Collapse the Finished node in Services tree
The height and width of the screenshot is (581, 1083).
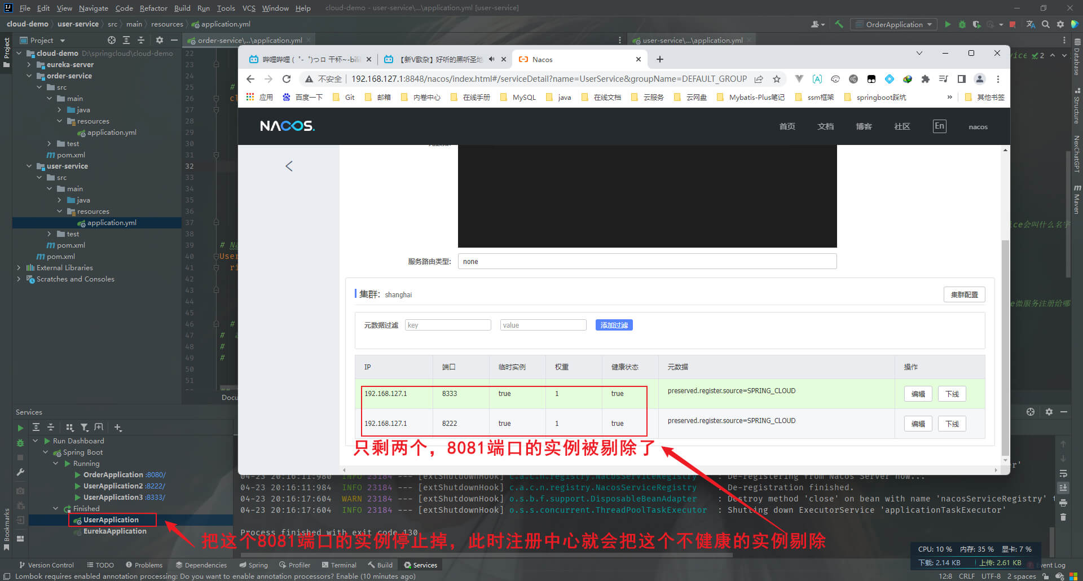pyautogui.click(x=56, y=509)
